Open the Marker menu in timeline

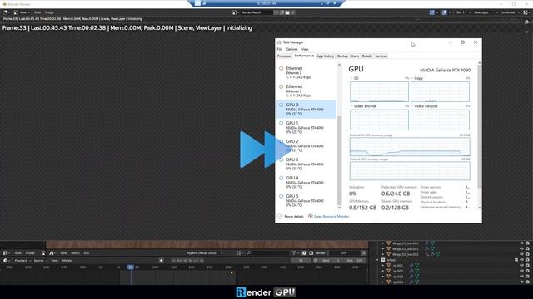67,261
